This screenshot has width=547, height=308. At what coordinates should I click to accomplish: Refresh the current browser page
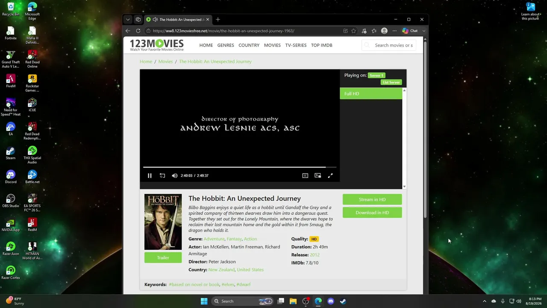[138, 31]
